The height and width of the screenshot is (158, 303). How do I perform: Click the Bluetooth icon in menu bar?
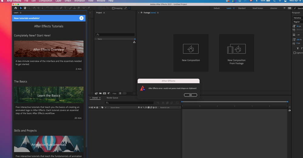257,1
